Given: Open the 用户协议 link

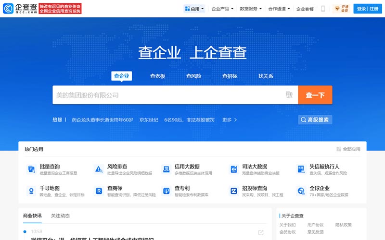Looking at the screenshot, I should pyautogui.click(x=316, y=225).
